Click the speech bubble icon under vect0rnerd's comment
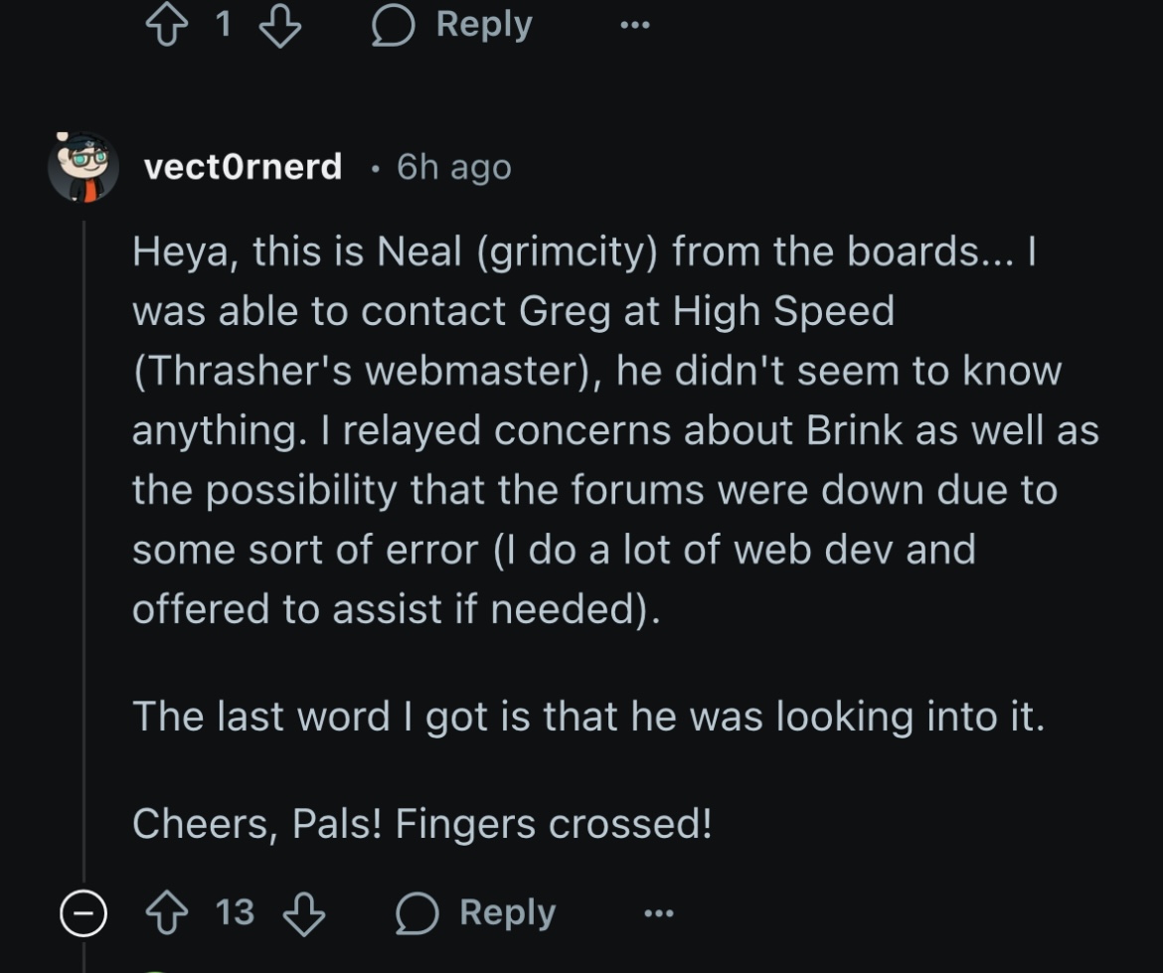The height and width of the screenshot is (973, 1163). click(x=416, y=913)
